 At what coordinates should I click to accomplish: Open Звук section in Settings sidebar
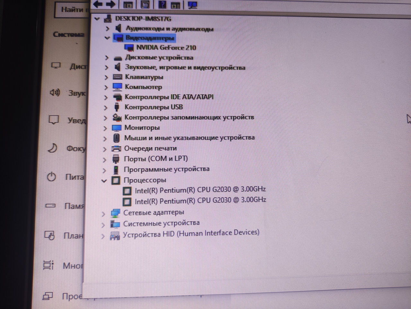click(76, 93)
